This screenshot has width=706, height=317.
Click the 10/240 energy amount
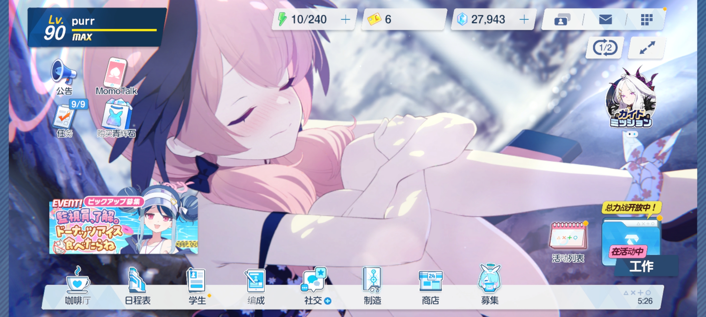click(x=309, y=20)
